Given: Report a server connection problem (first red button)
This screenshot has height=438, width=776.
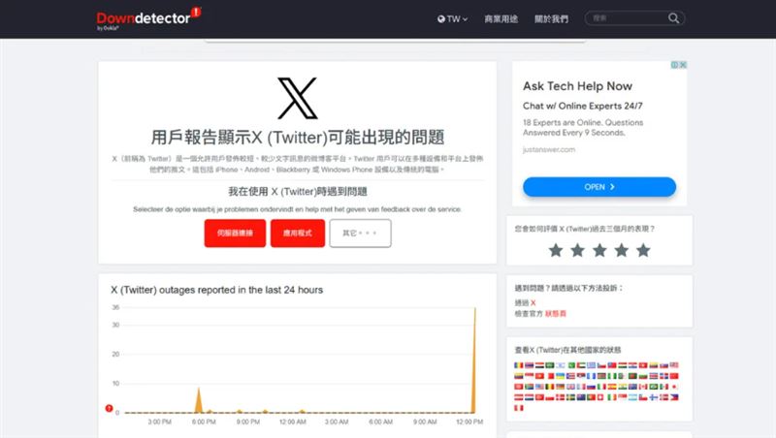Looking at the screenshot, I should click(x=235, y=233).
